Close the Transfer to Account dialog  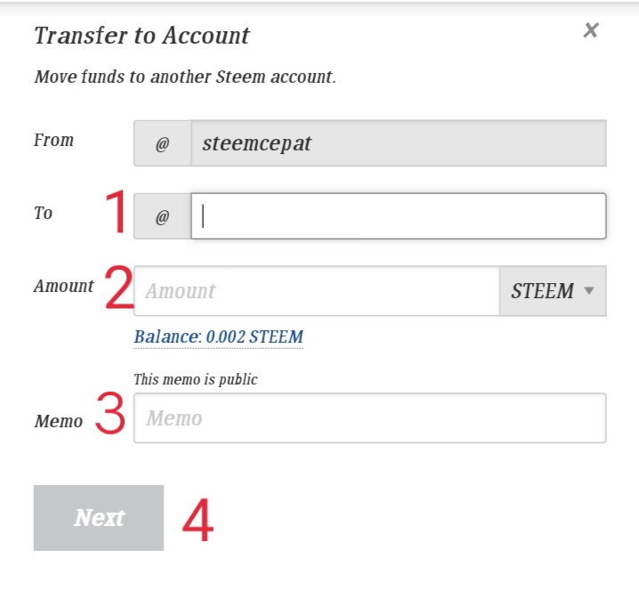[x=590, y=31]
